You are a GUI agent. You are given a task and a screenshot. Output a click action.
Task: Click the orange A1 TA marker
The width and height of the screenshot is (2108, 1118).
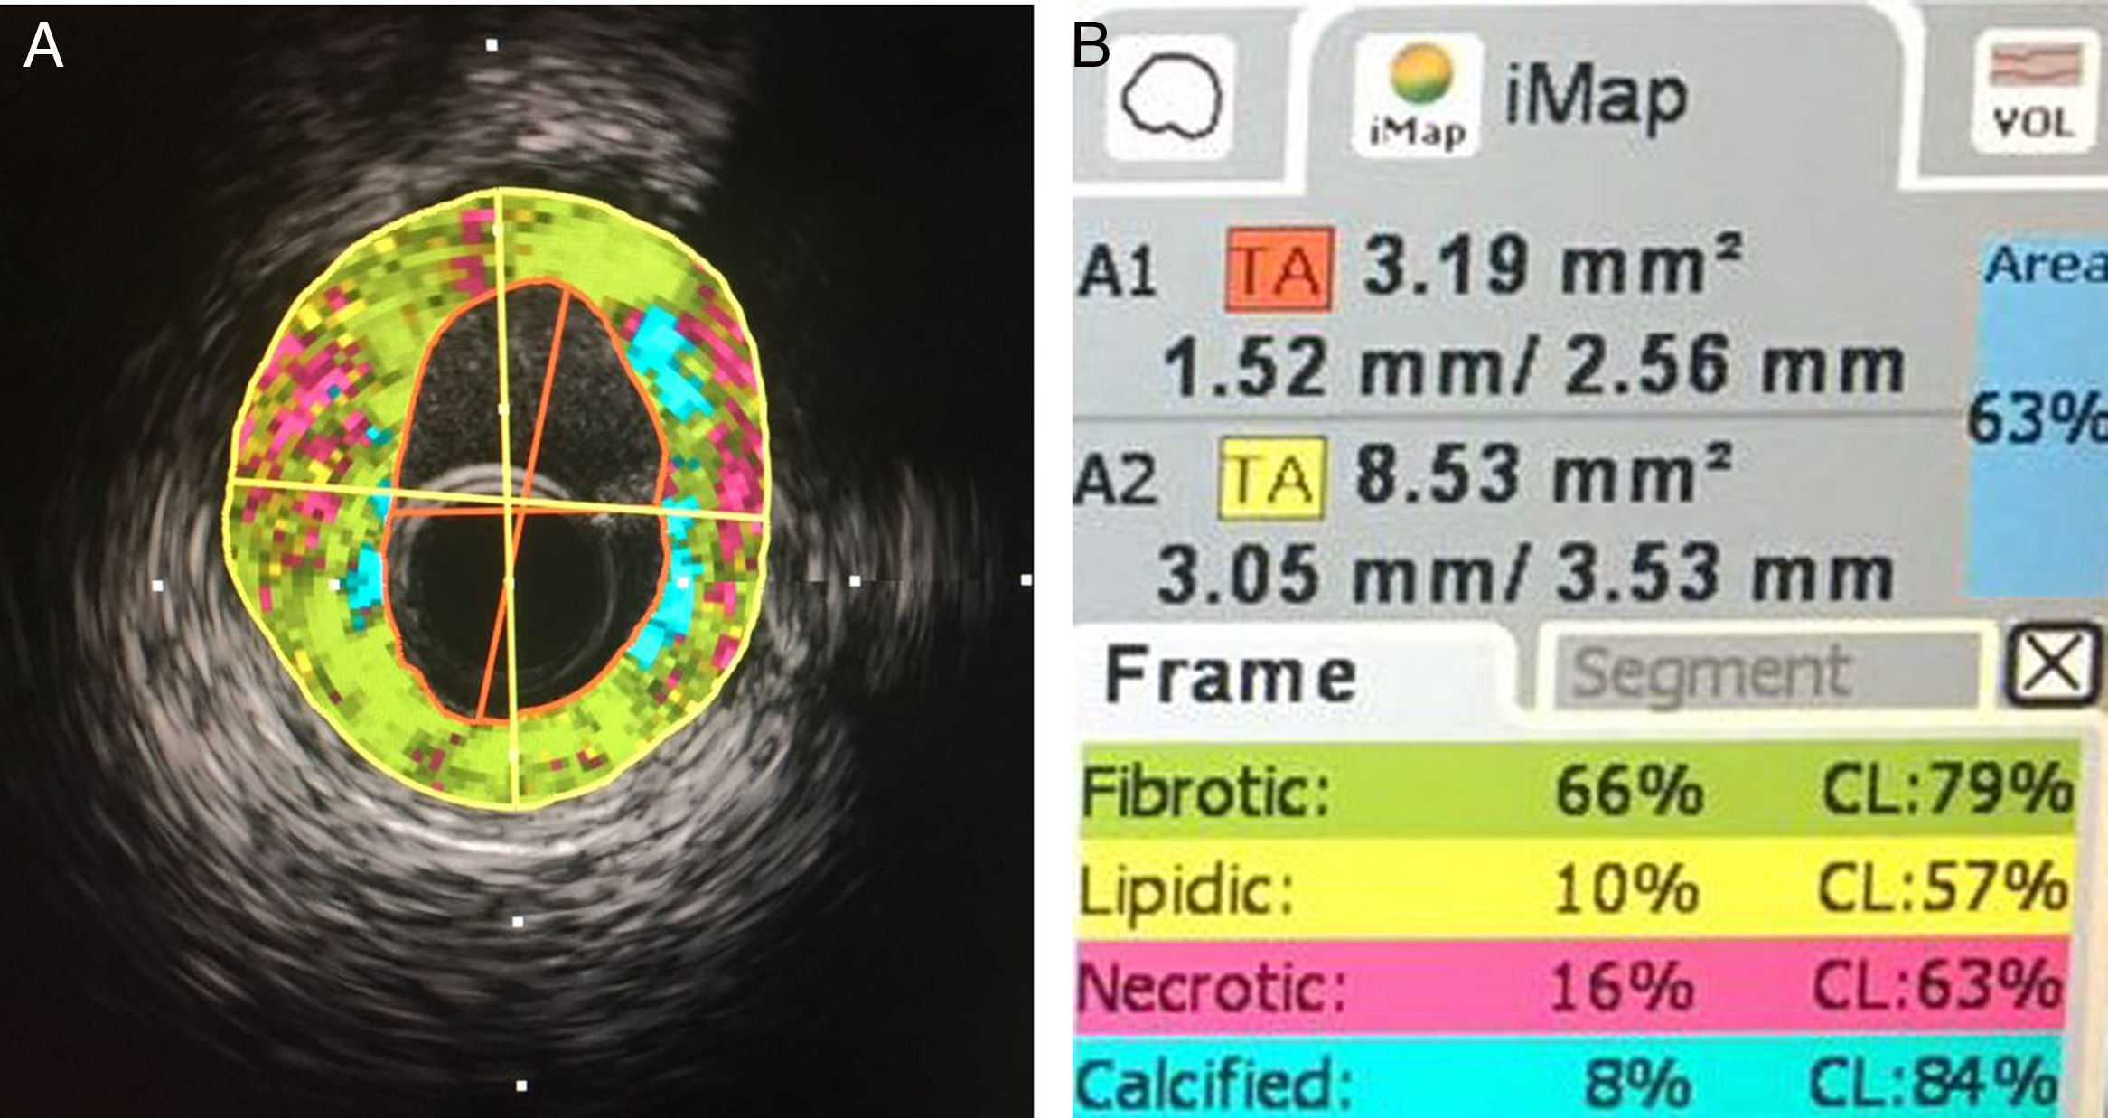[x=1278, y=269]
